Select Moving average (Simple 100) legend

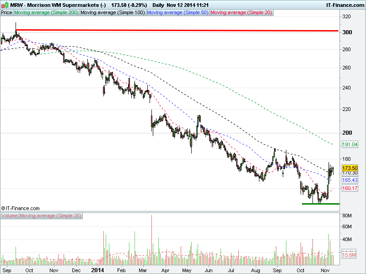click(113, 13)
